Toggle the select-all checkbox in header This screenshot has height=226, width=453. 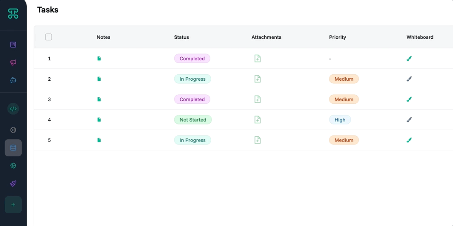49,37
